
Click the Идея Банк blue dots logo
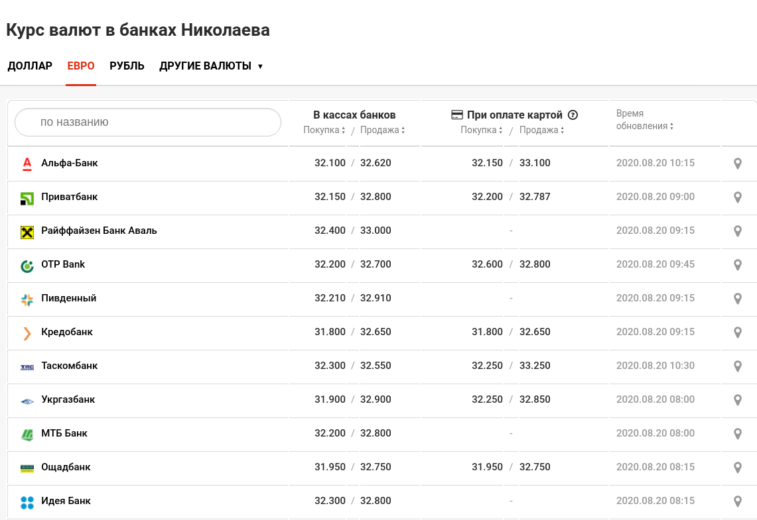[27, 503]
